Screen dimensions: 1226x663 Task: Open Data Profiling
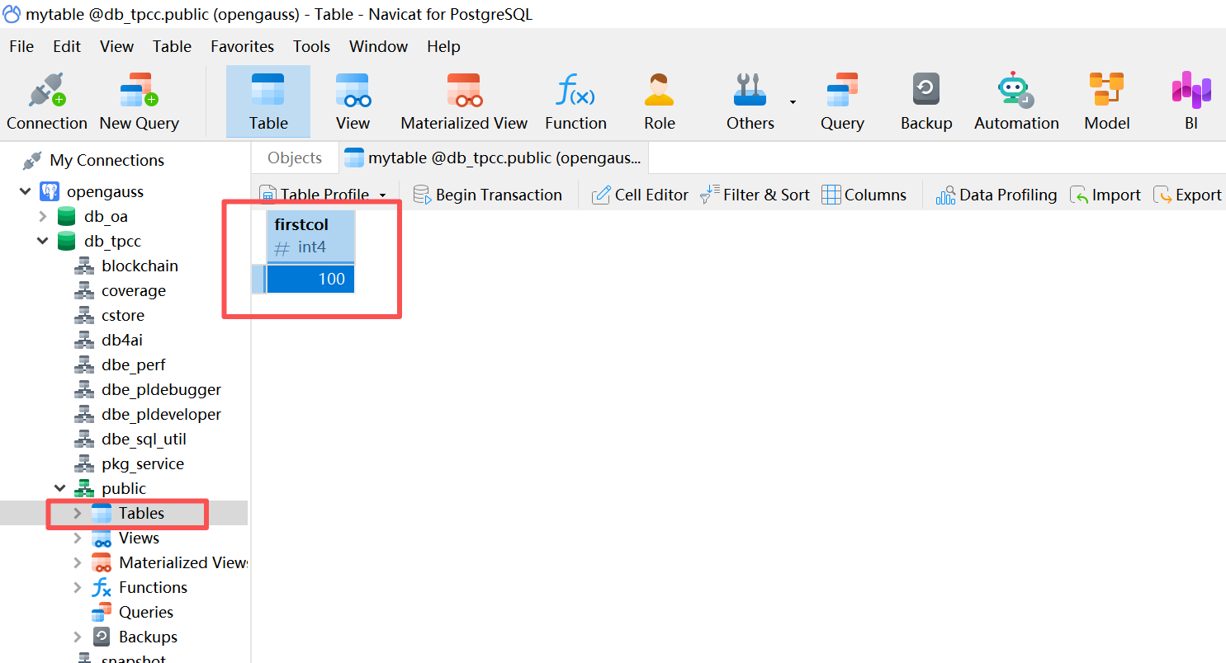996,195
